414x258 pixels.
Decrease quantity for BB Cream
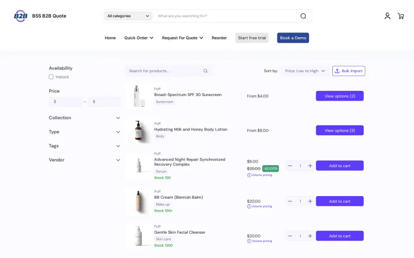click(x=290, y=201)
